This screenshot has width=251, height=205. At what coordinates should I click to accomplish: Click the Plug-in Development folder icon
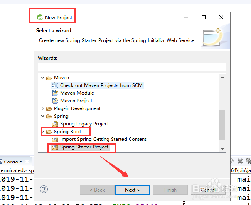(49, 108)
